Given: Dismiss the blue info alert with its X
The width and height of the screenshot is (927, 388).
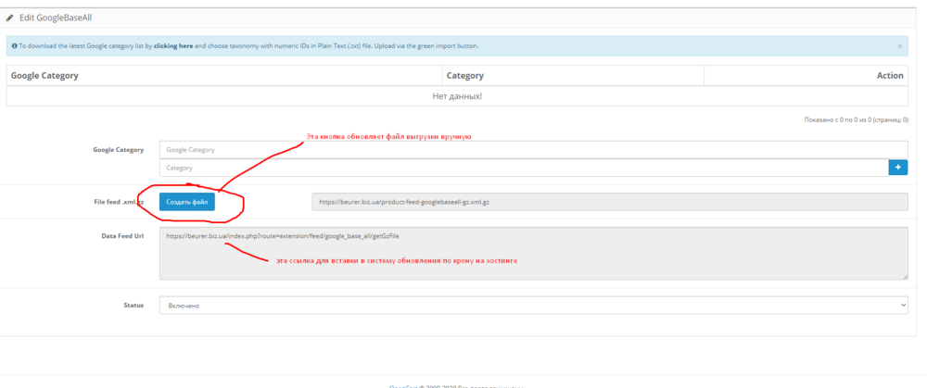Looking at the screenshot, I should click(x=899, y=45).
